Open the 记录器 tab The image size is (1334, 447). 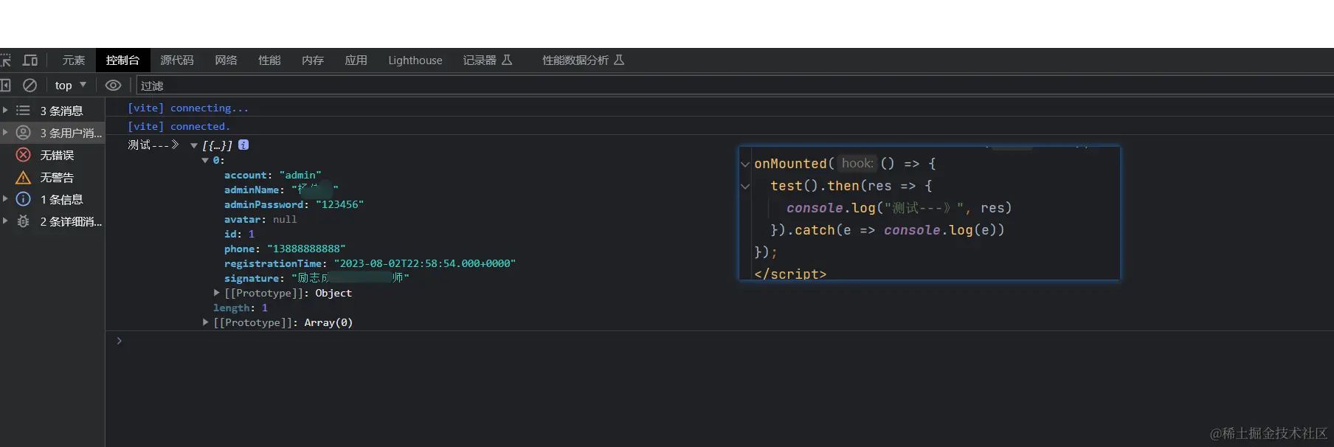487,60
